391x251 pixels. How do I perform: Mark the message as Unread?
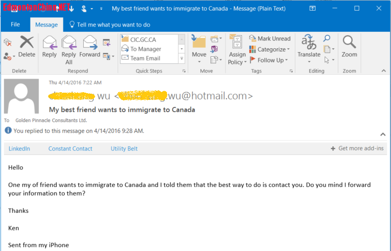270,39
